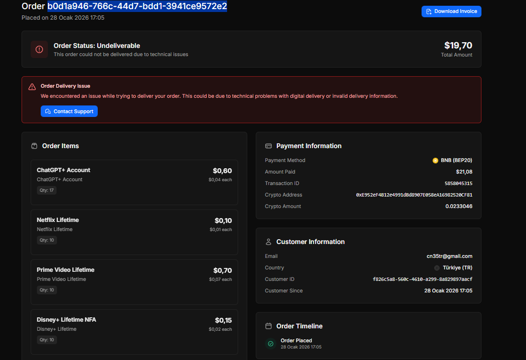This screenshot has width=526, height=360.
Task: Click the Qty: 17 badge
Action: (x=46, y=190)
